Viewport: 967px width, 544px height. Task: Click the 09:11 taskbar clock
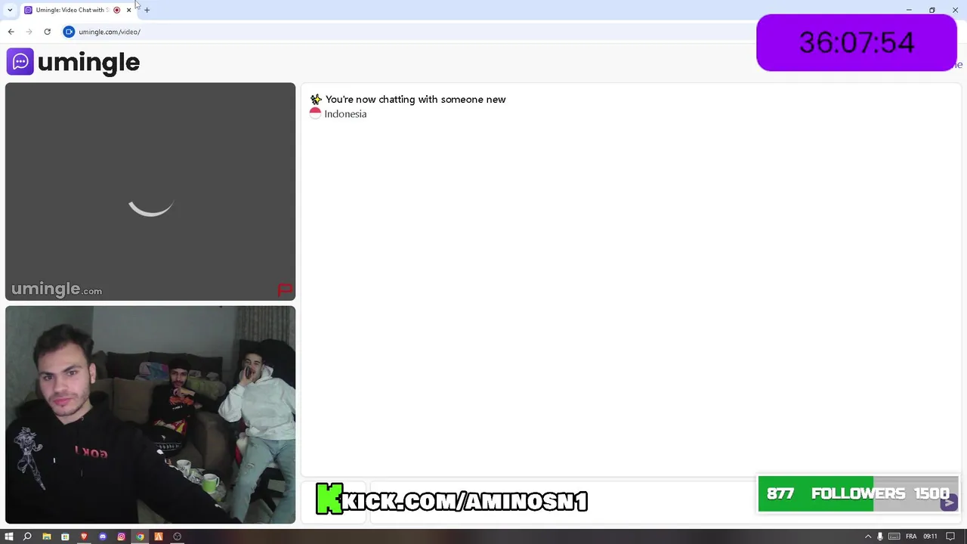[x=931, y=536]
